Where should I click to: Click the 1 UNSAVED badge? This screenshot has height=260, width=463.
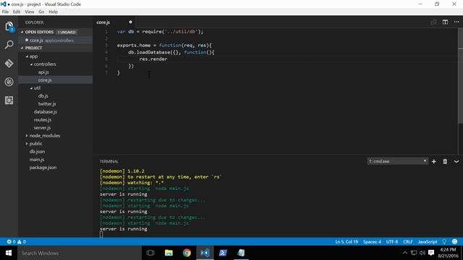[x=67, y=32]
